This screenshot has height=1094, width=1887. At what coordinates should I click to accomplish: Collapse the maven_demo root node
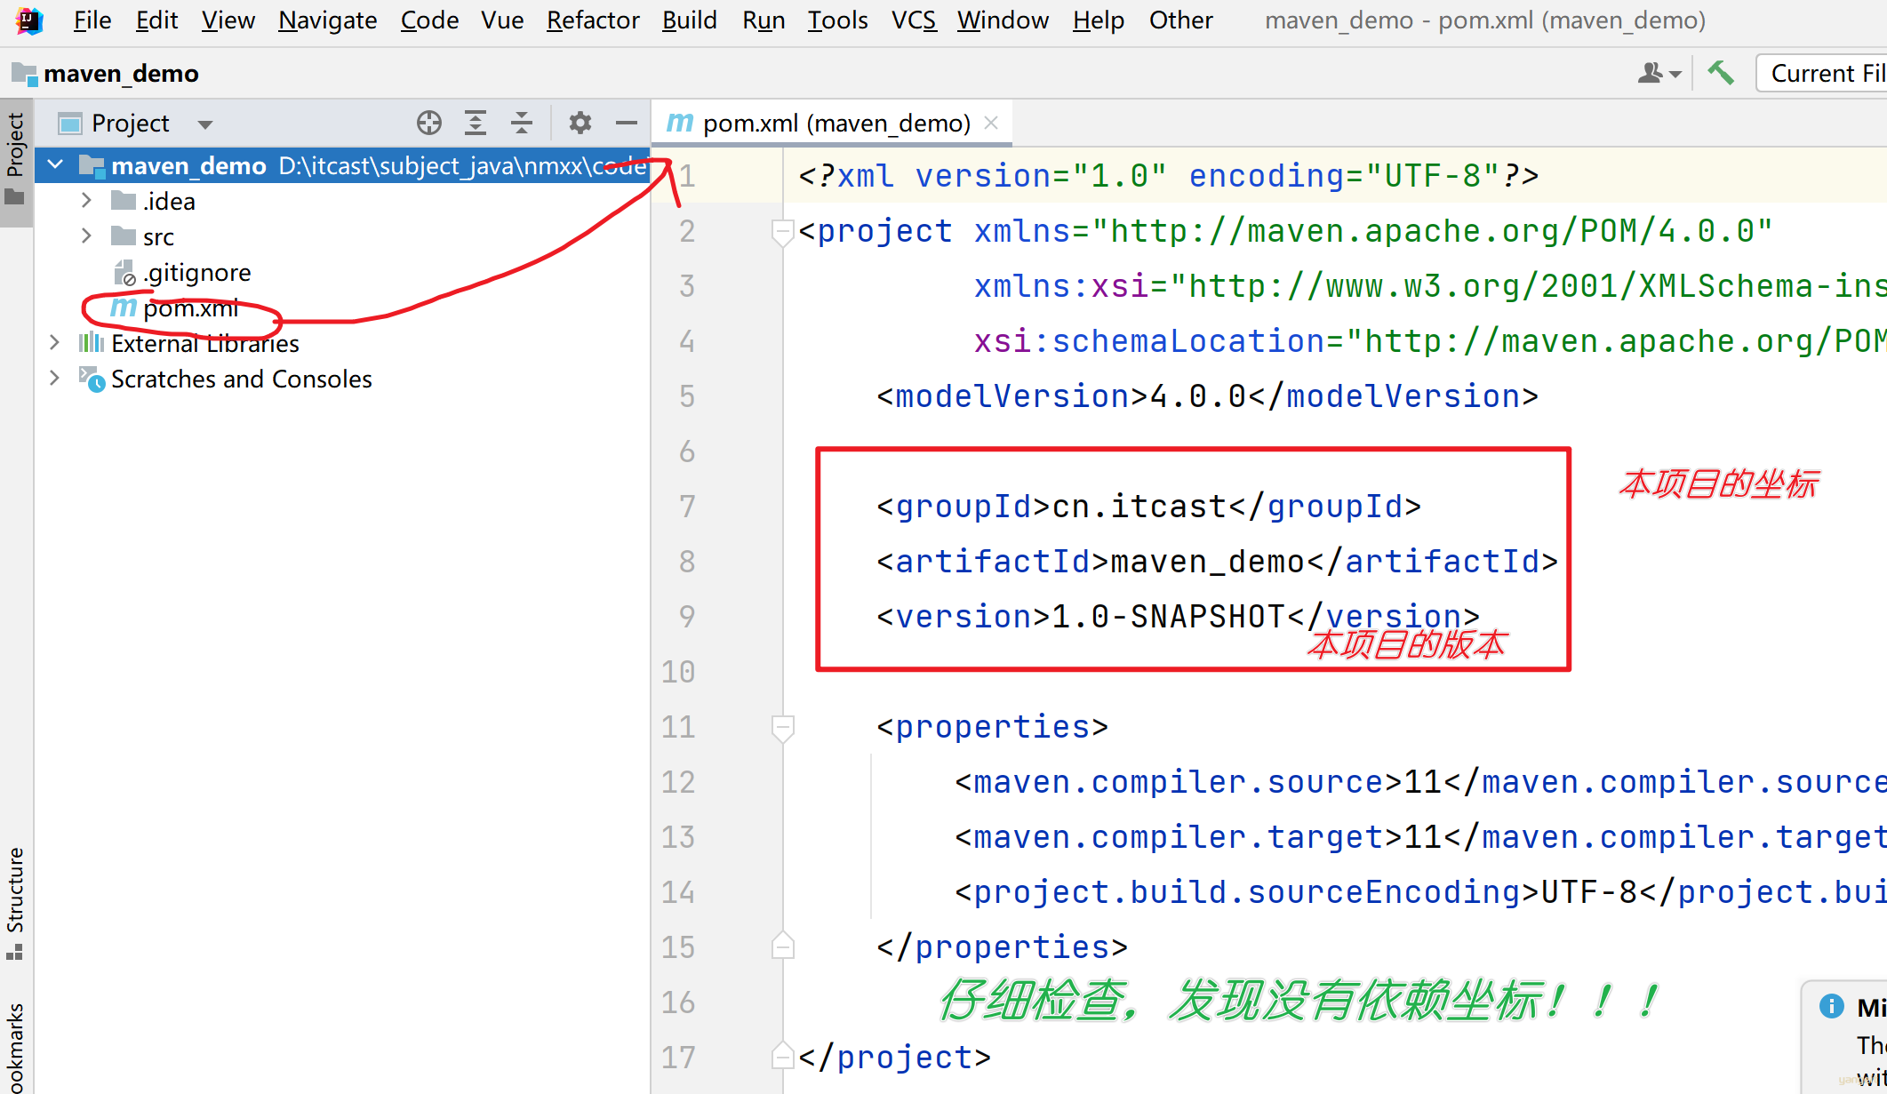click(55, 164)
